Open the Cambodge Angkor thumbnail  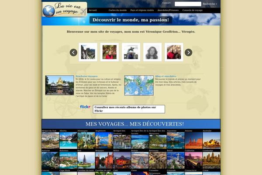211,160
